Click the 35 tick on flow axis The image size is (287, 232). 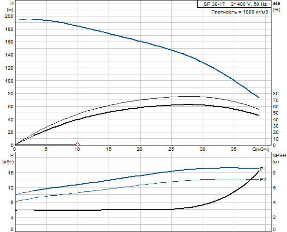234,149
